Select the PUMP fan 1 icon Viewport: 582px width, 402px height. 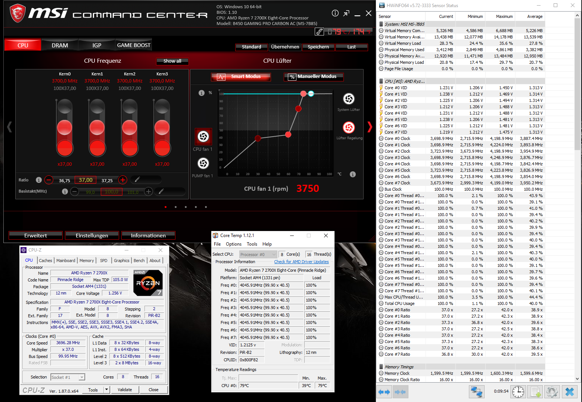(203, 163)
